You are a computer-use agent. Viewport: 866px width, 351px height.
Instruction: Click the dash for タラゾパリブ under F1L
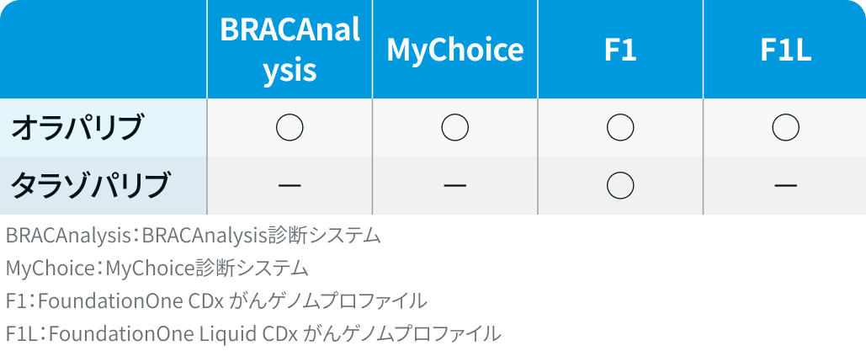pyautogui.click(x=785, y=185)
